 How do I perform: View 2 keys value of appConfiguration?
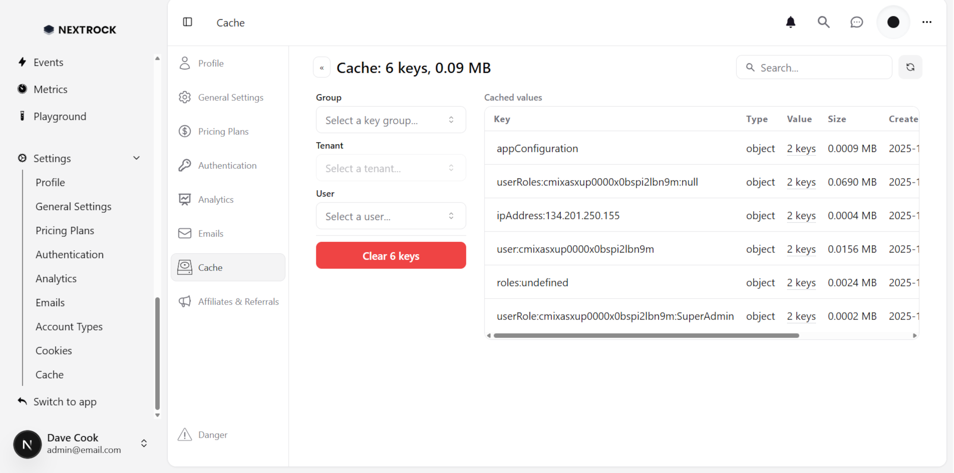pos(801,149)
